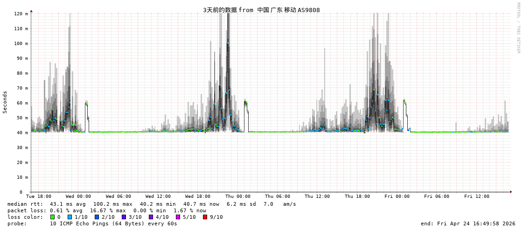Click the red 9/10 loss swatch
523x230 pixels.
pyautogui.click(x=205, y=217)
